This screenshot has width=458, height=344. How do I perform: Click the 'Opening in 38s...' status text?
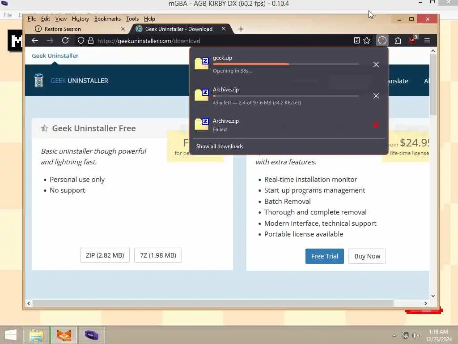point(233,71)
